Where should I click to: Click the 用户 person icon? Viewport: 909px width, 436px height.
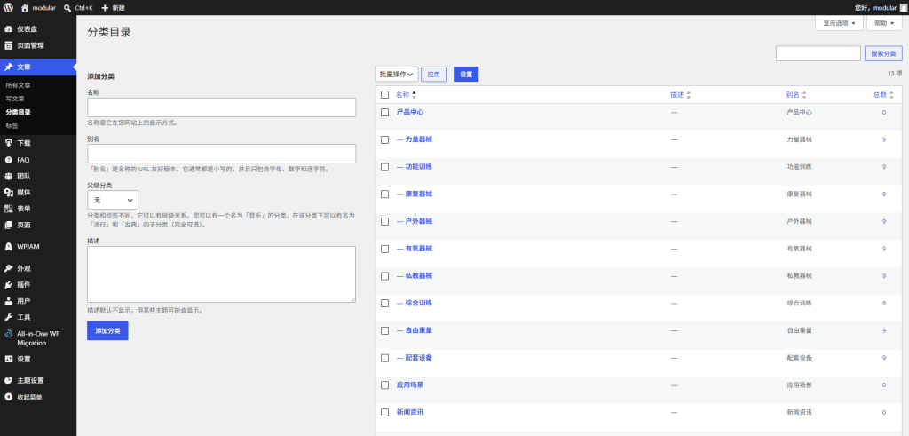pos(8,301)
